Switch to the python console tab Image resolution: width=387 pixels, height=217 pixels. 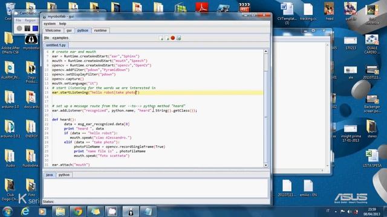coord(64,175)
